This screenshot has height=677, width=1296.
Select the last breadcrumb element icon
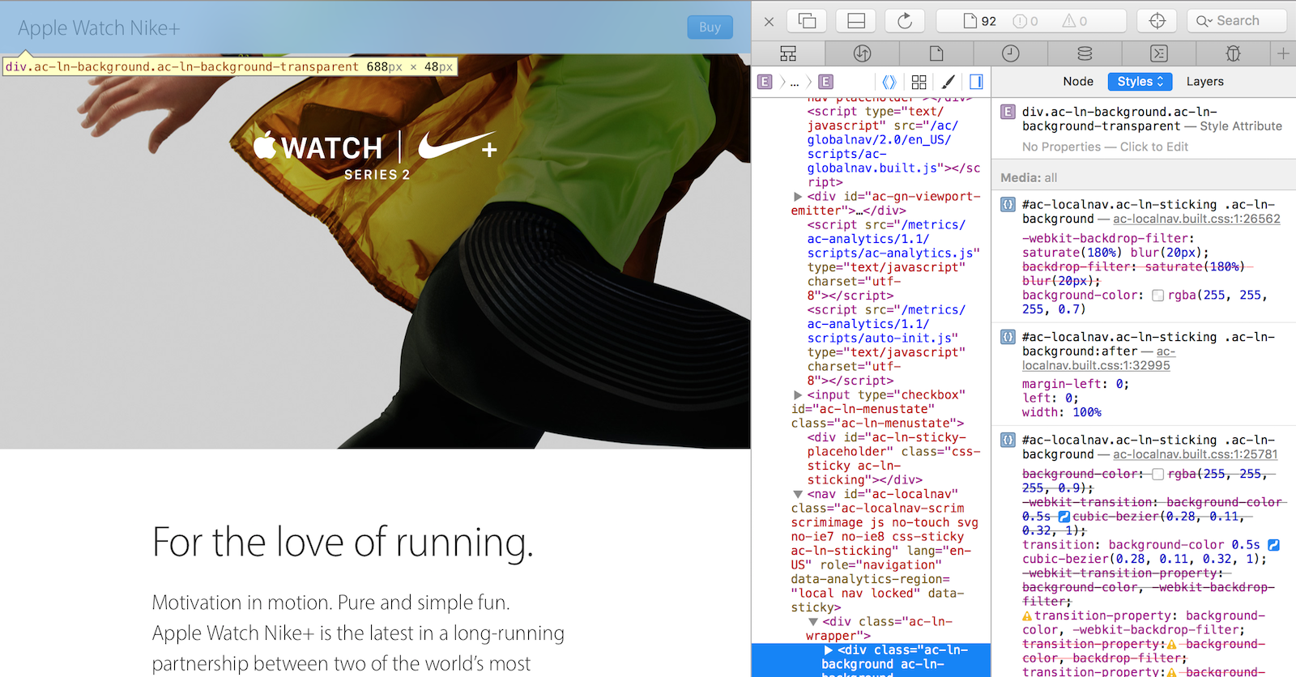pyautogui.click(x=825, y=82)
